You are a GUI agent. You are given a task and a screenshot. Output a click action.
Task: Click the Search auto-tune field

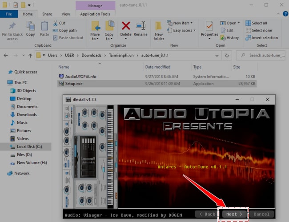pyautogui.click(x=261, y=55)
